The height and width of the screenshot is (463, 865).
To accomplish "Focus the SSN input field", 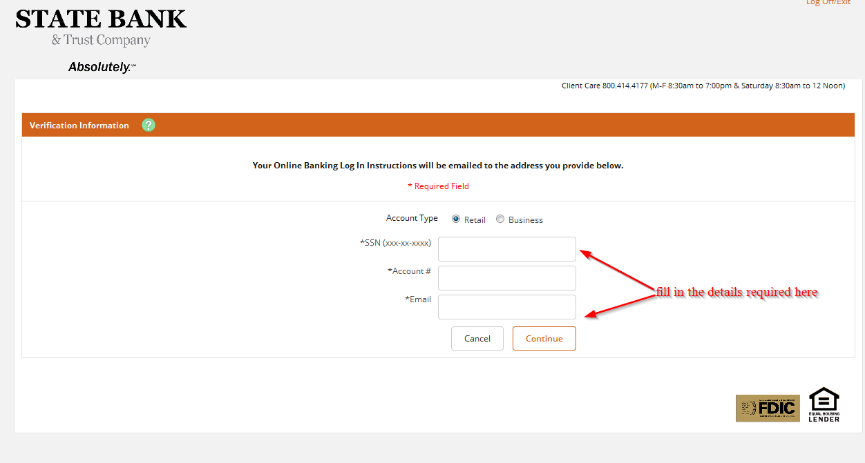I will coord(507,249).
